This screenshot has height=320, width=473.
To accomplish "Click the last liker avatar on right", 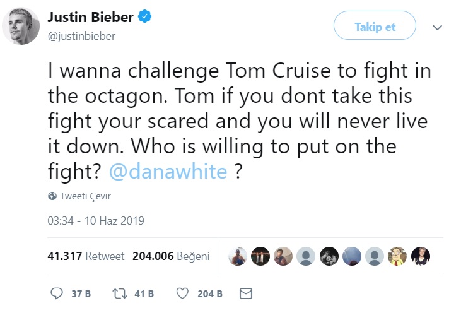I will (x=421, y=256).
